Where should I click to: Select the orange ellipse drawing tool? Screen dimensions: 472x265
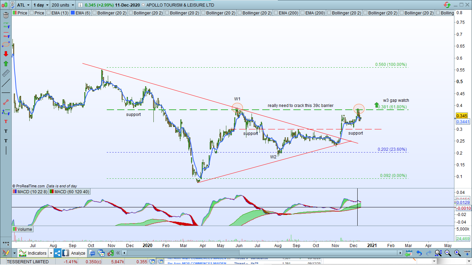[x=6, y=45]
